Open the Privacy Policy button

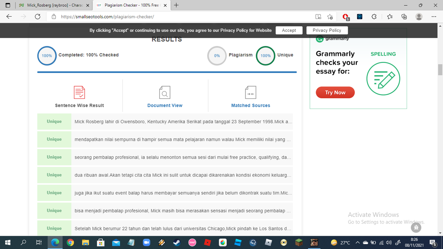click(327, 30)
